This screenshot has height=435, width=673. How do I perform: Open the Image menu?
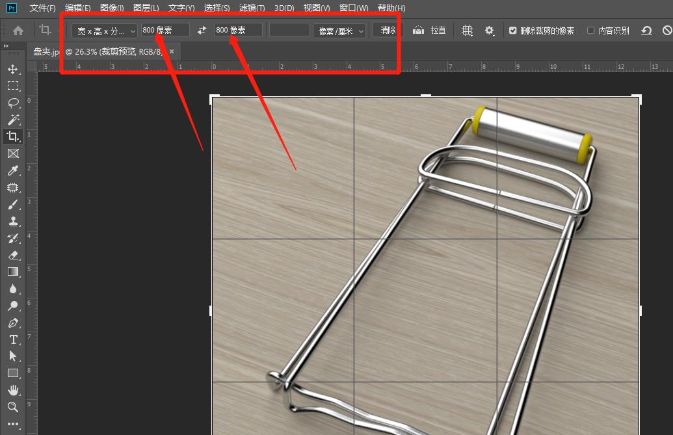[112, 8]
